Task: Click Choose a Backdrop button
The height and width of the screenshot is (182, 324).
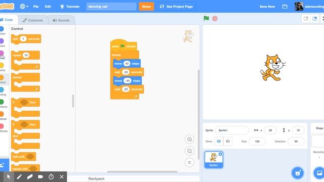Action: [x=319, y=173]
